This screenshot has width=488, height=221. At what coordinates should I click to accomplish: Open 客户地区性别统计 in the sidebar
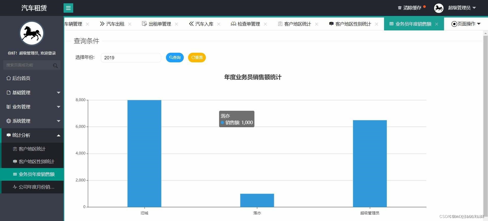[32, 162]
